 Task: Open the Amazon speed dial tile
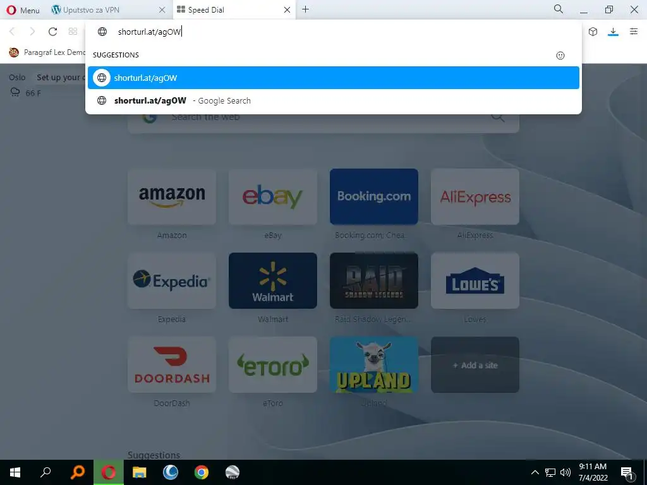coord(172,197)
